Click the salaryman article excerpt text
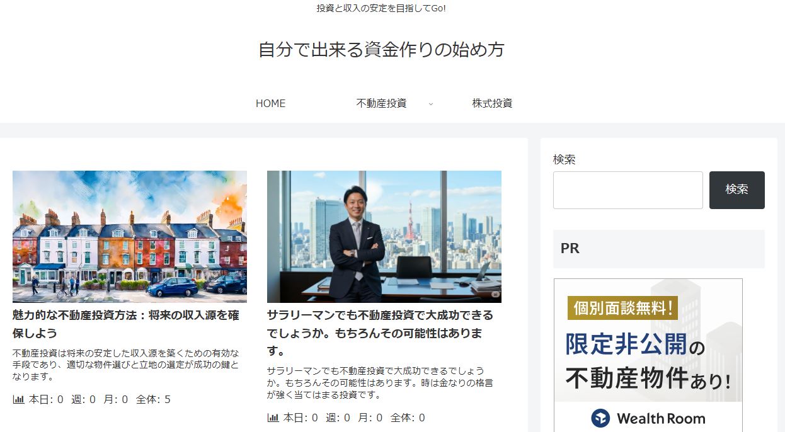Image resolution: width=785 pixels, height=432 pixels. point(380,383)
